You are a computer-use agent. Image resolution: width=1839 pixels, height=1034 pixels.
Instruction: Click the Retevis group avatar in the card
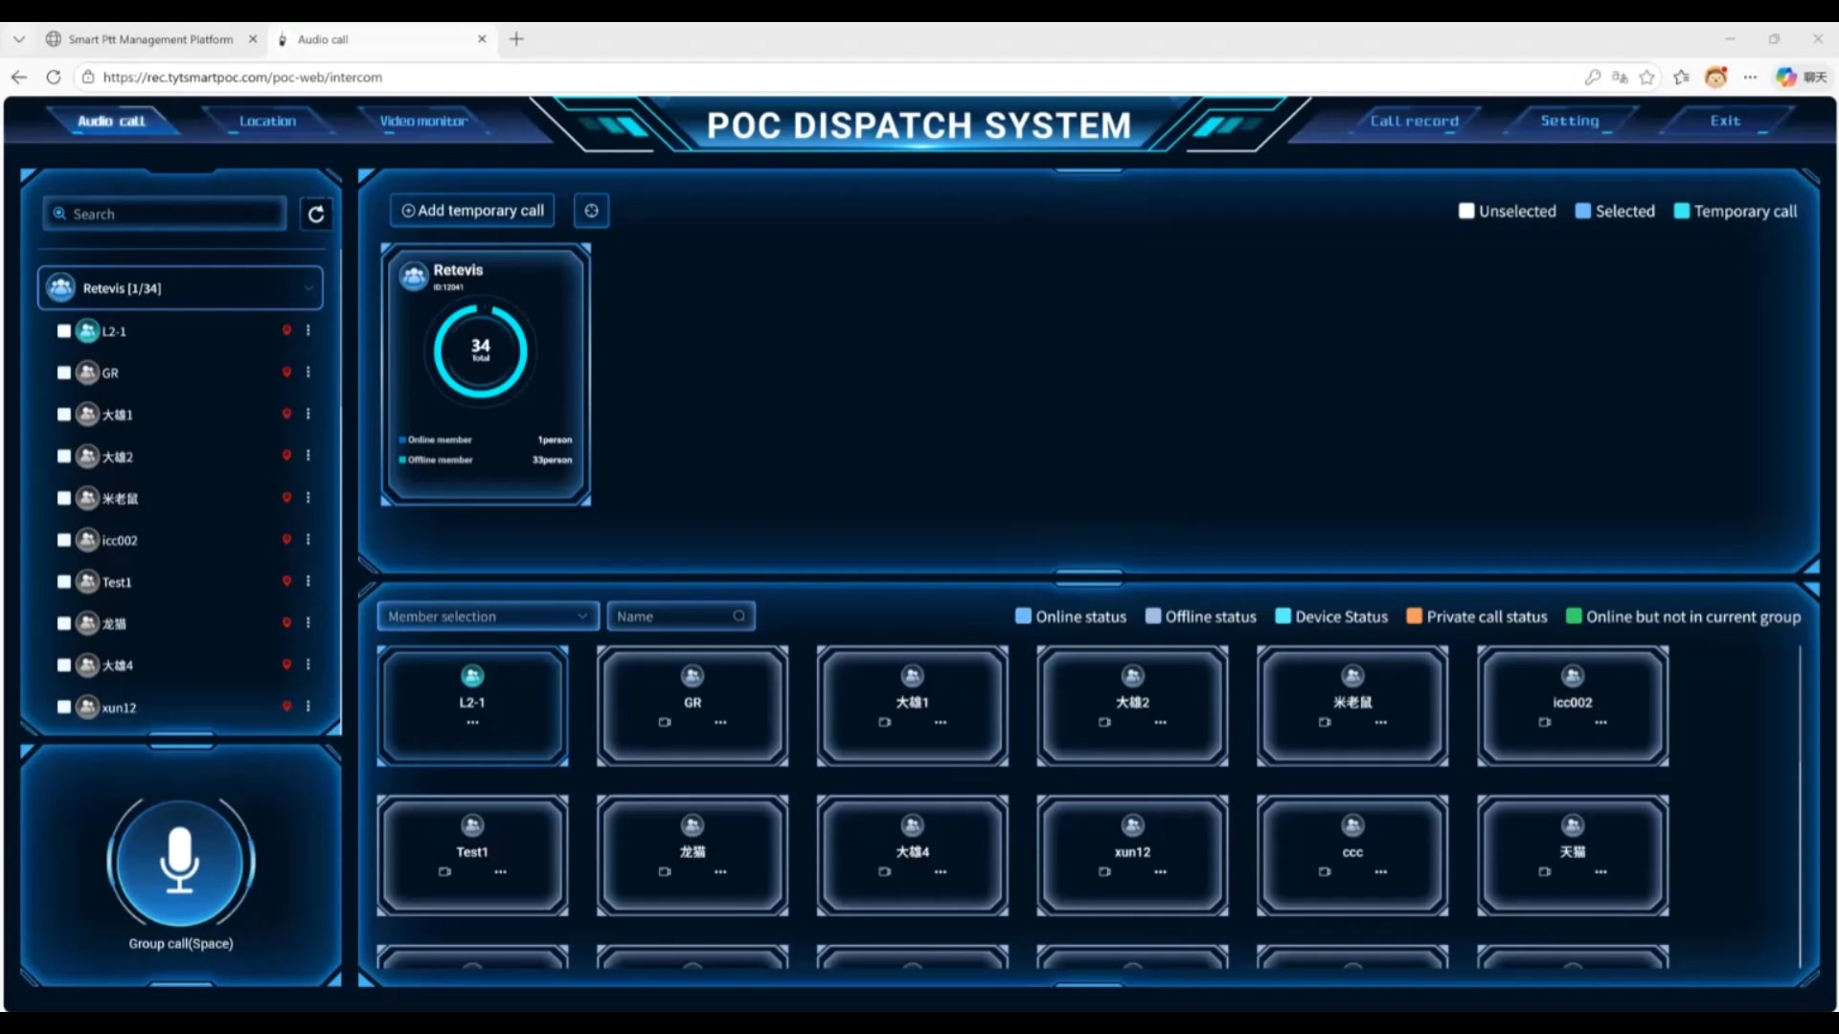[414, 277]
